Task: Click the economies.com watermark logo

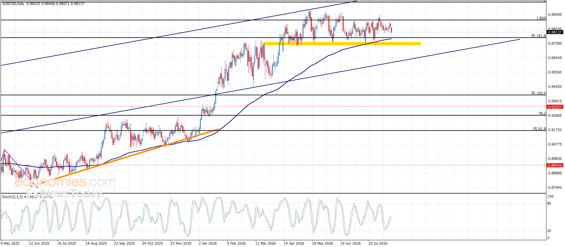Action: click(x=65, y=182)
